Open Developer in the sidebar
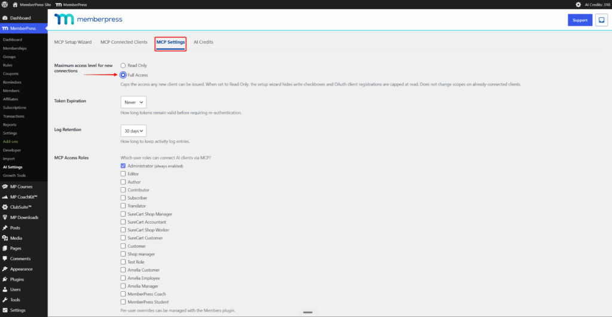This screenshot has width=612, height=317. click(12, 150)
